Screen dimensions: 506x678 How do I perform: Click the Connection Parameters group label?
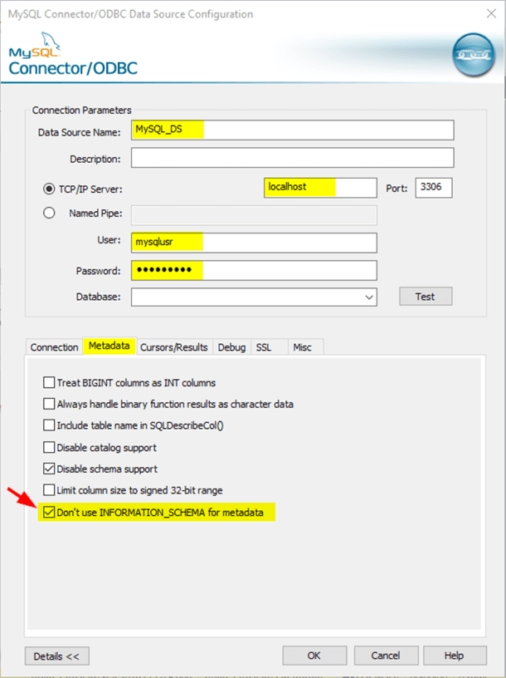(x=81, y=111)
